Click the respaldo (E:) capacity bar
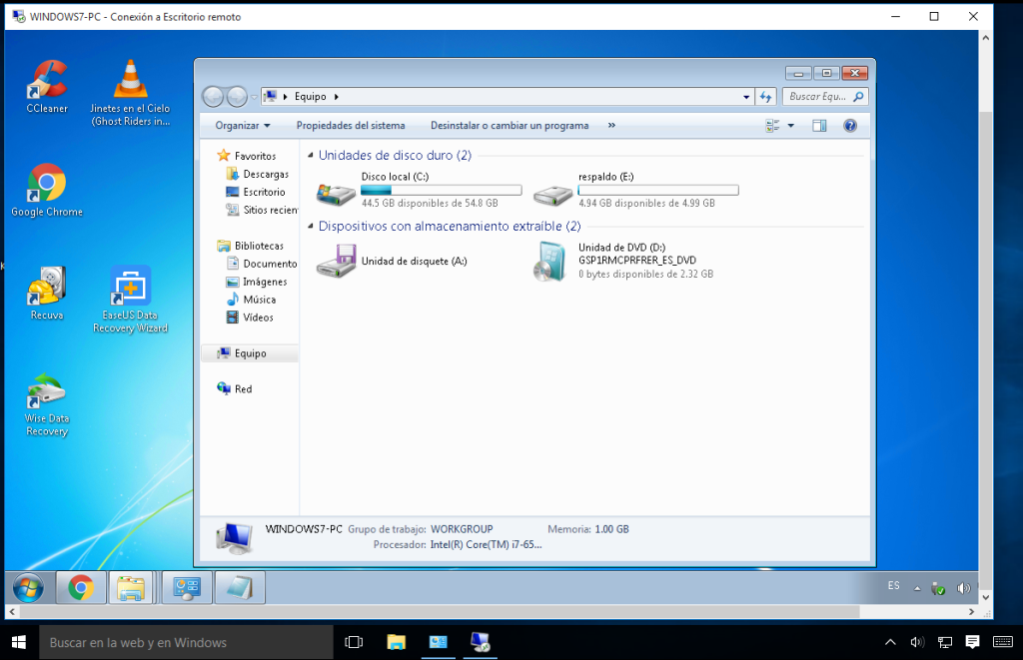Screen dimensions: 1023x660 point(657,190)
